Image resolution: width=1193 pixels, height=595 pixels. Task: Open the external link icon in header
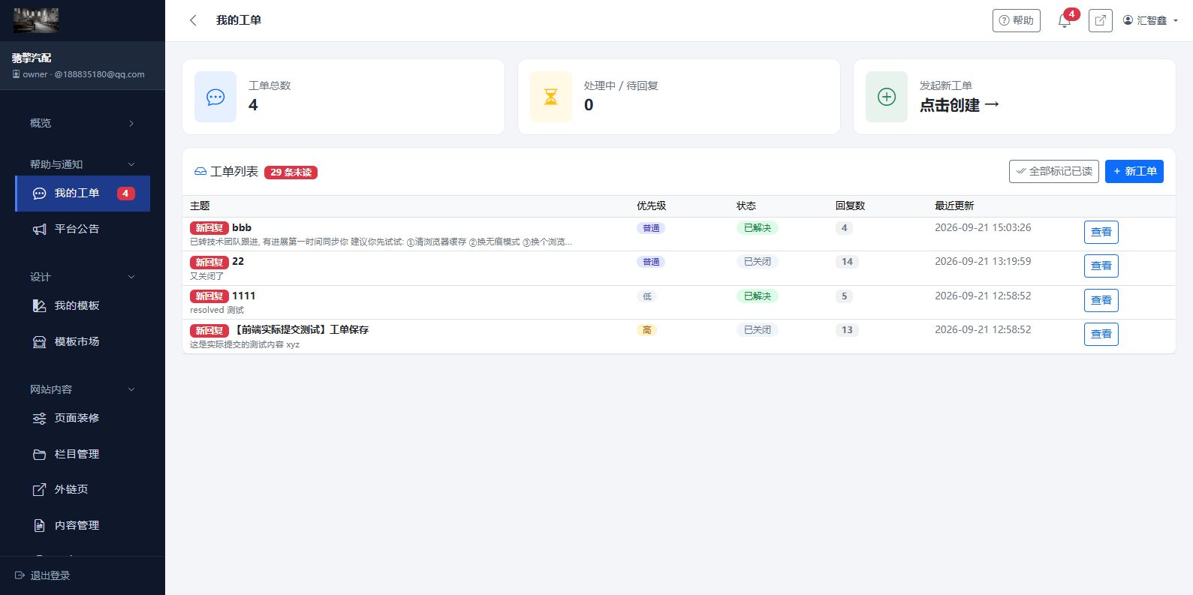1100,20
